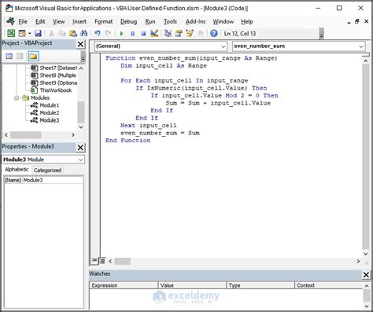Open the Help menu
373x312 pixels.
tap(247, 22)
